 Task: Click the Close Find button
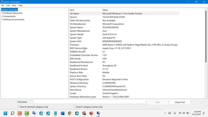tap(180, 102)
